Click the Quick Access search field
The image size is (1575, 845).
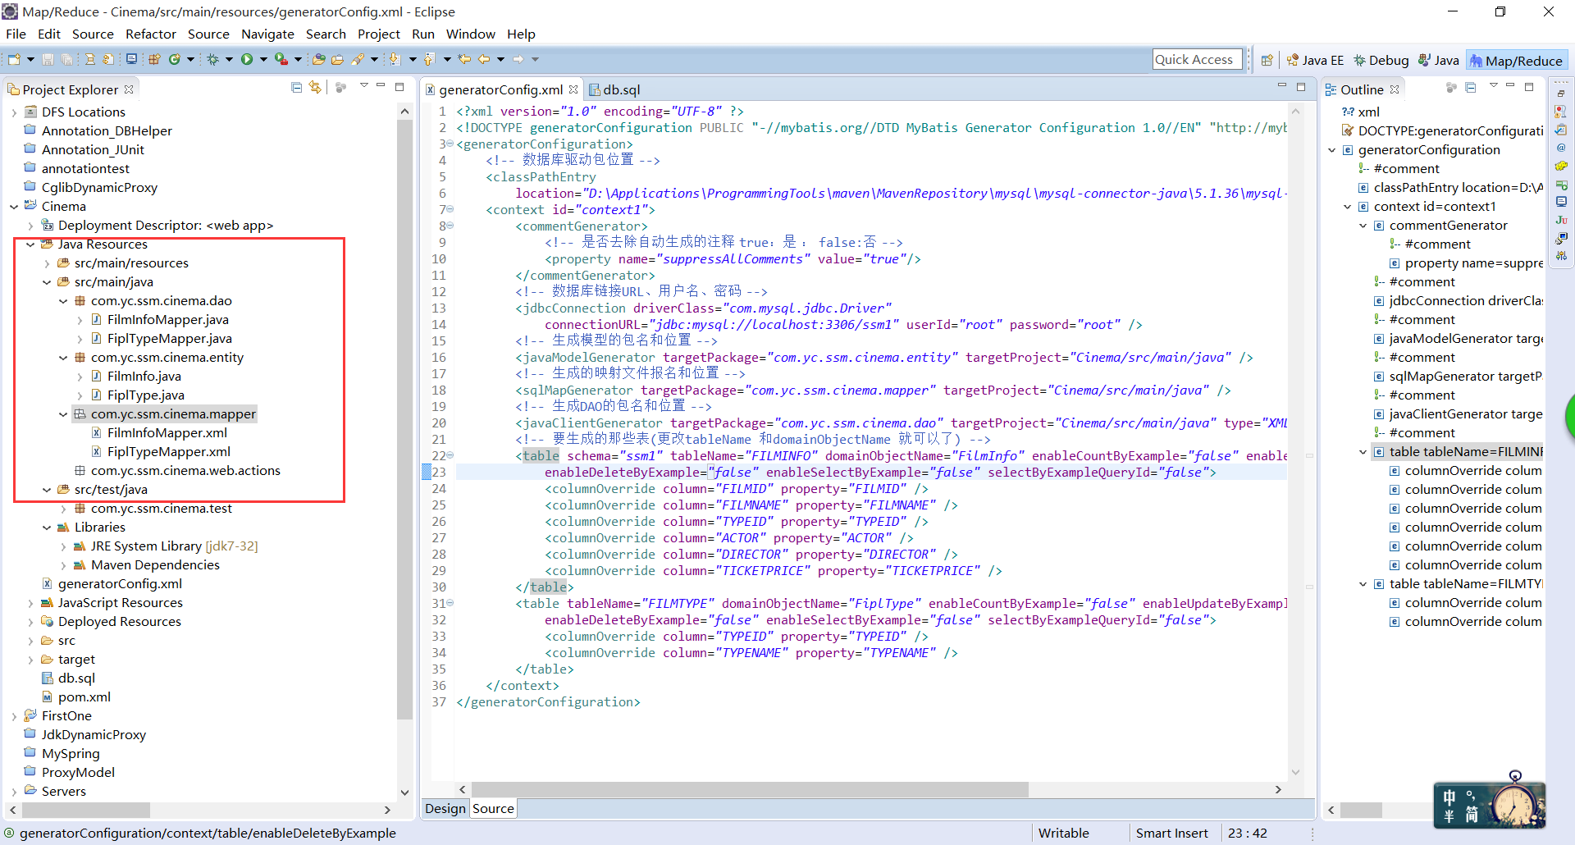(1198, 59)
